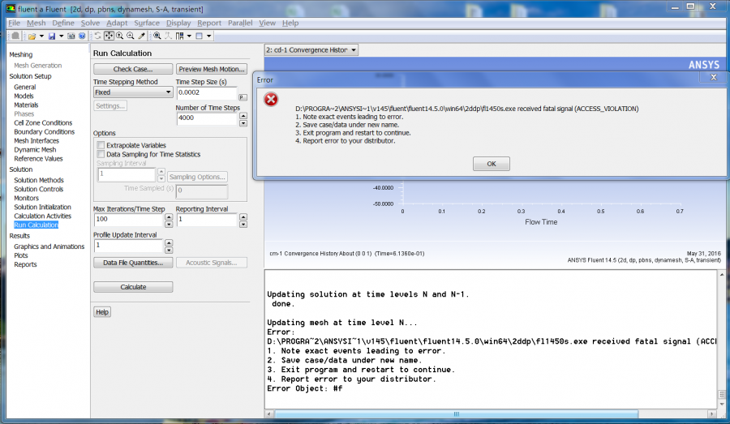
Task: Open the Report menu
Action: click(209, 23)
